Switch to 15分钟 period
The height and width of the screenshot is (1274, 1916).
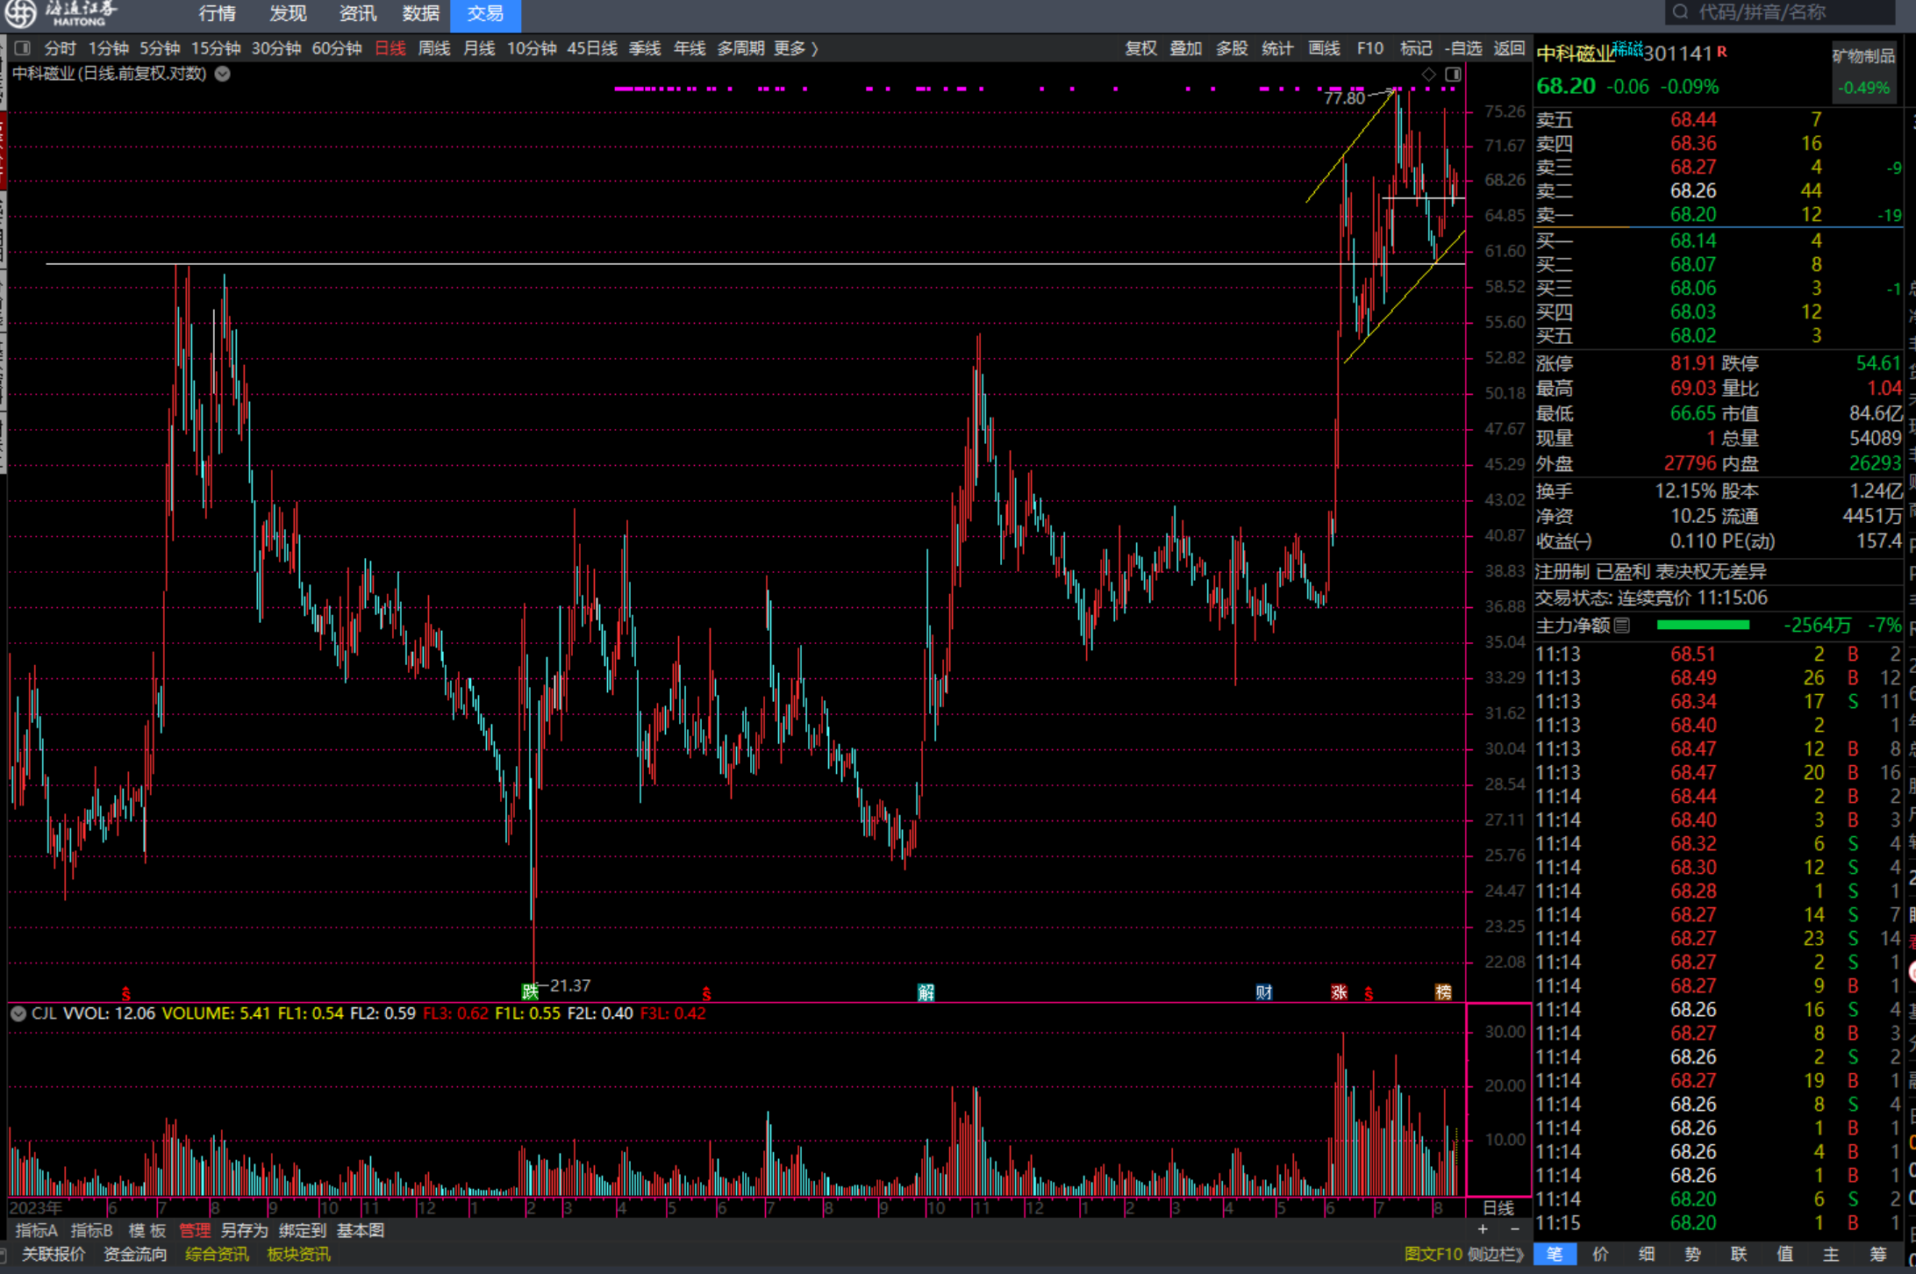(216, 48)
